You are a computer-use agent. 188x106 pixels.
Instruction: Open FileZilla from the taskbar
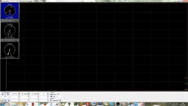[x=88, y=104]
